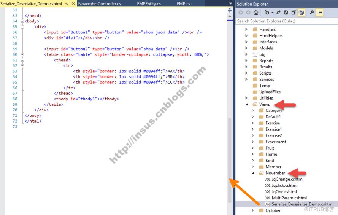Click the tbody1 id text on line 68

88,99
